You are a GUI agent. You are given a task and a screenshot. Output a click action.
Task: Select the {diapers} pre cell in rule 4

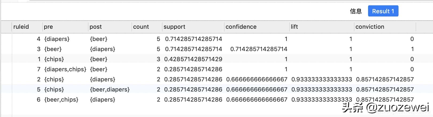pyautogui.click(x=57, y=39)
